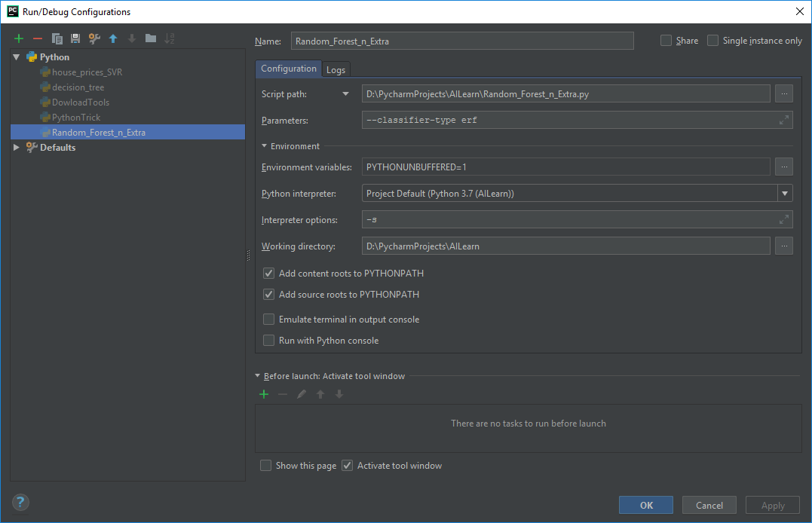
Task: Edit environment variables via browse button
Action: click(x=784, y=167)
